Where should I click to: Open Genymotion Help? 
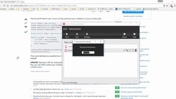click(x=134, y=35)
